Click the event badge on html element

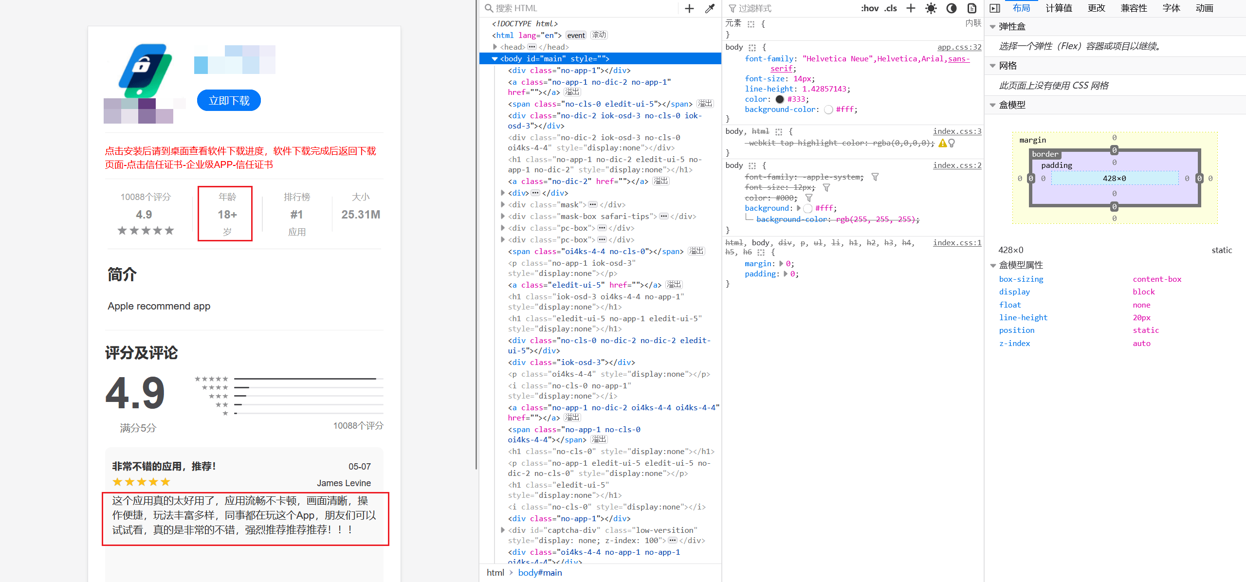[x=576, y=36]
